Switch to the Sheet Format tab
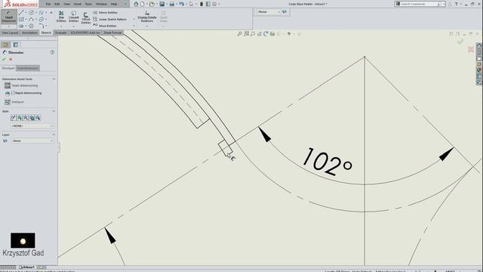483x272 pixels. click(112, 32)
